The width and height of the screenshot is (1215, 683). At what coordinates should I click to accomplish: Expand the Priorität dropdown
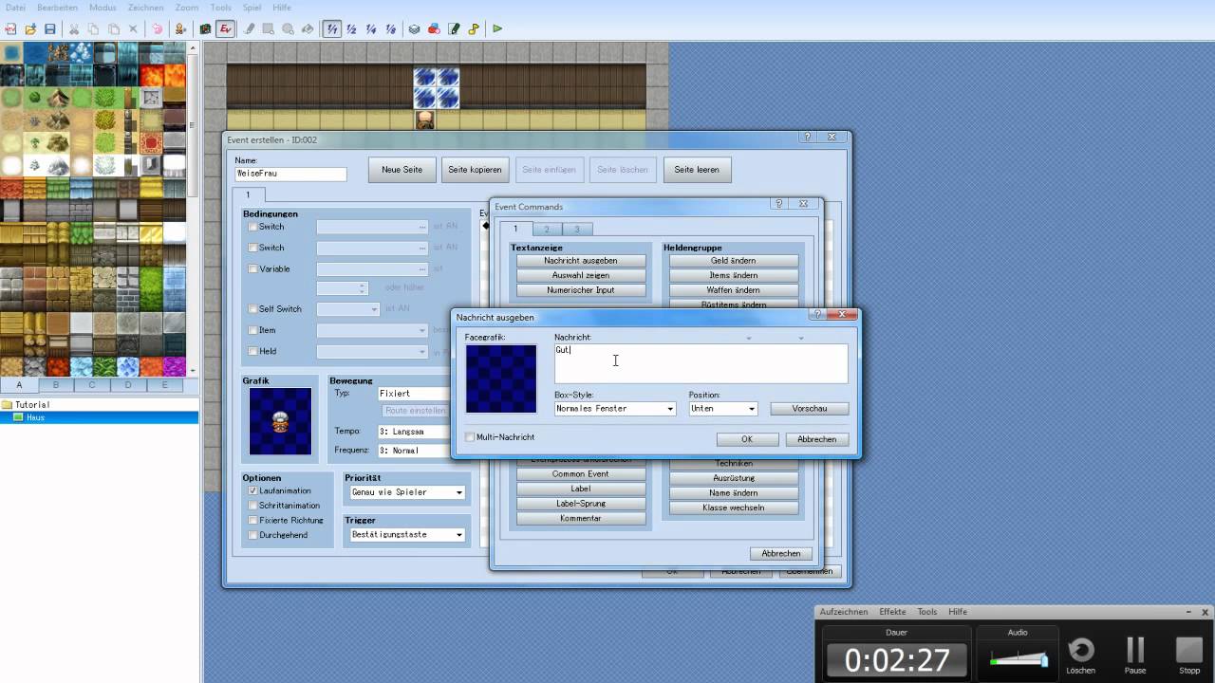(x=407, y=492)
